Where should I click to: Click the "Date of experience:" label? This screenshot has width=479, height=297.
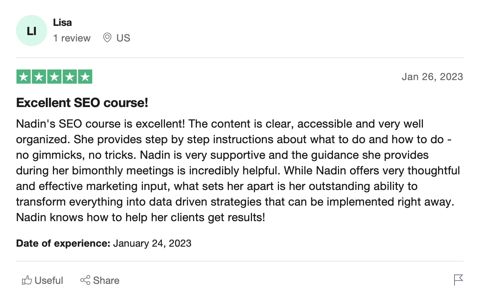coord(63,243)
